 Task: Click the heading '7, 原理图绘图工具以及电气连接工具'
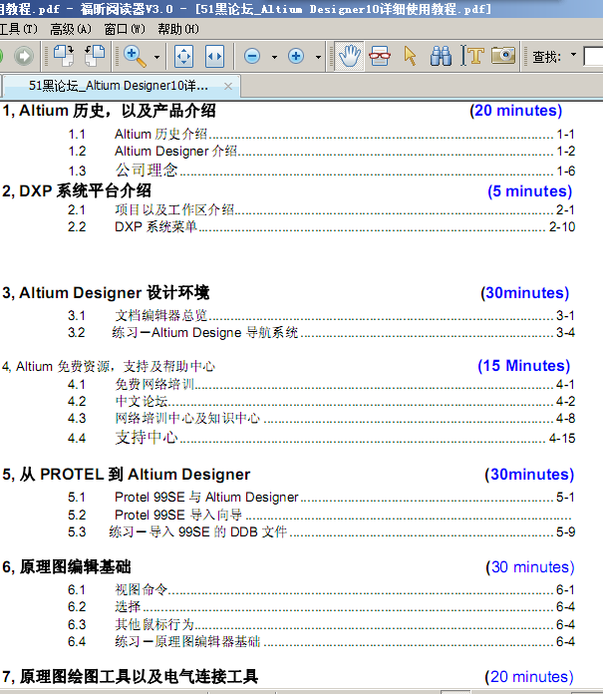130,677
